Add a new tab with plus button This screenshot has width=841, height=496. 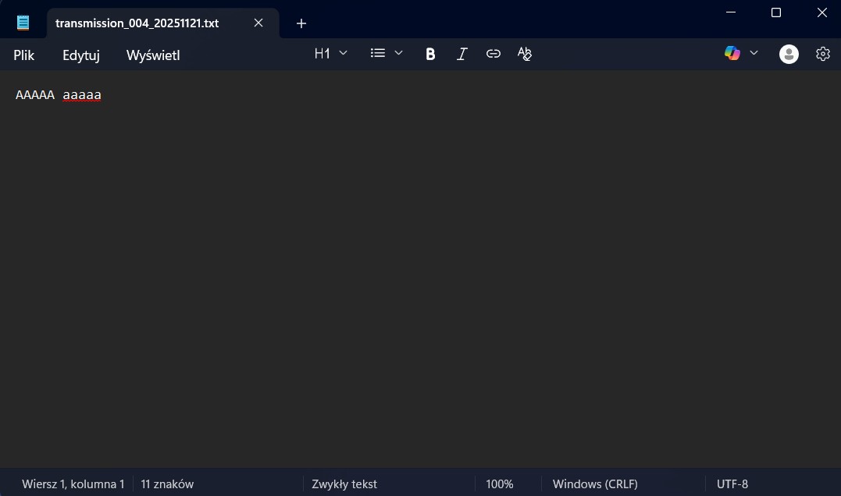pyautogui.click(x=301, y=23)
